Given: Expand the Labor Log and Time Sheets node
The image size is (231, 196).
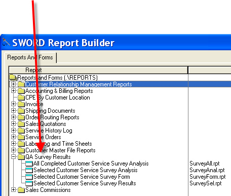Looking at the screenshot, I should pos(13,143).
